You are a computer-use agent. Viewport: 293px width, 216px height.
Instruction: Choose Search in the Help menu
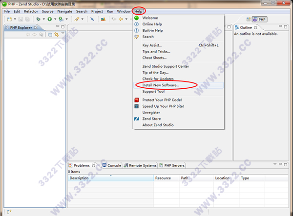click(178, 37)
